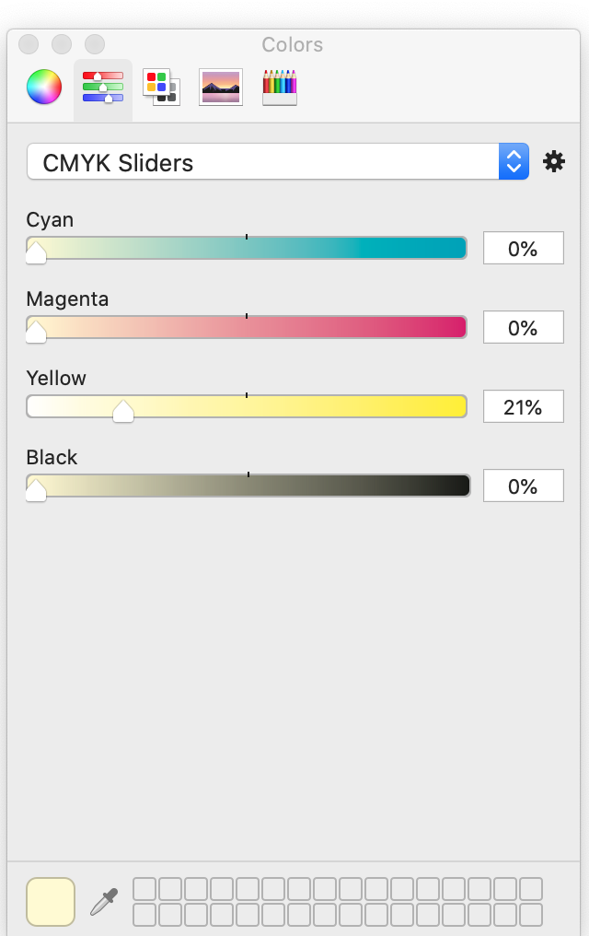Click the current pale yellow color swatch
589x936 pixels.
[x=51, y=901]
